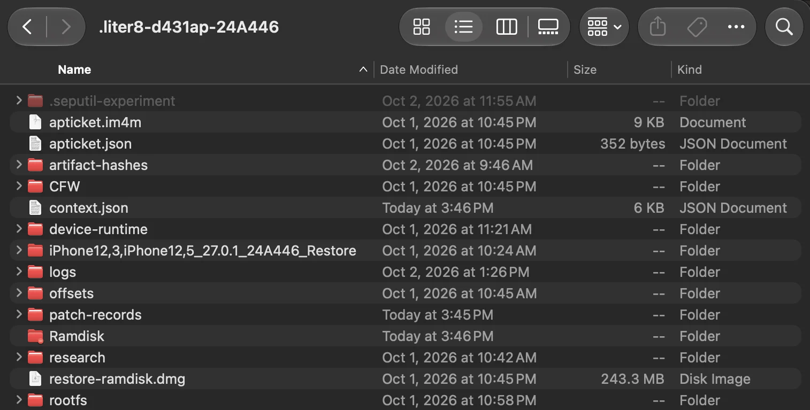Select the logs folder icon

tap(35, 272)
